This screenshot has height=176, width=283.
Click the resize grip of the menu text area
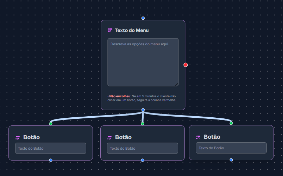(x=177, y=84)
